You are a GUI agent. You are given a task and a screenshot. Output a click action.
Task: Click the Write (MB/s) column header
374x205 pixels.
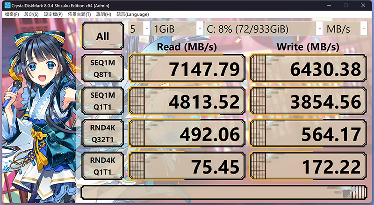308,47
